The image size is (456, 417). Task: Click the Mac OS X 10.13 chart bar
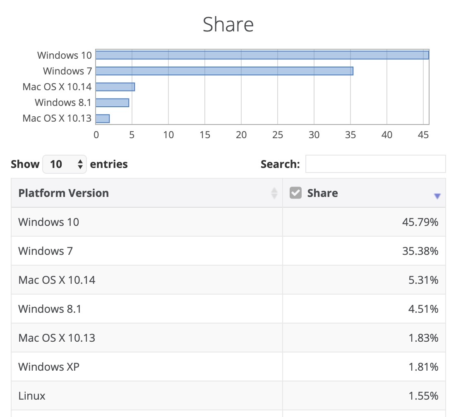coord(103,119)
